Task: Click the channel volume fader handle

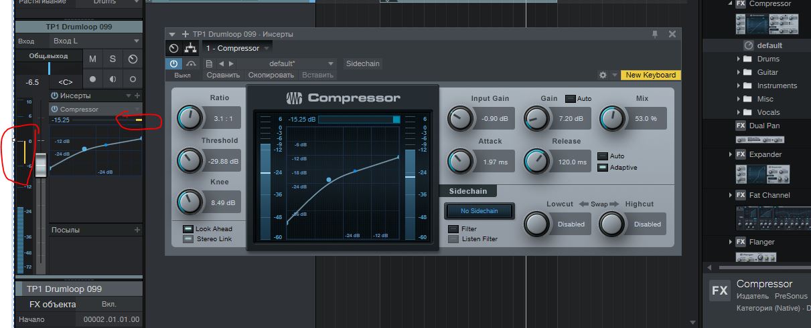Action: [x=42, y=165]
